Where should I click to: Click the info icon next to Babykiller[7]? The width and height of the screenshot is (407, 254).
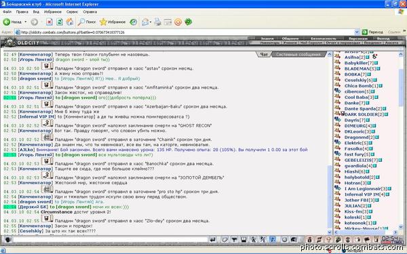[376, 63]
